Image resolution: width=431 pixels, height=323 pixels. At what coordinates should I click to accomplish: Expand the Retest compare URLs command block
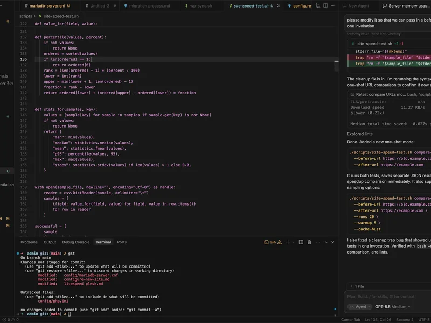(x=389, y=95)
